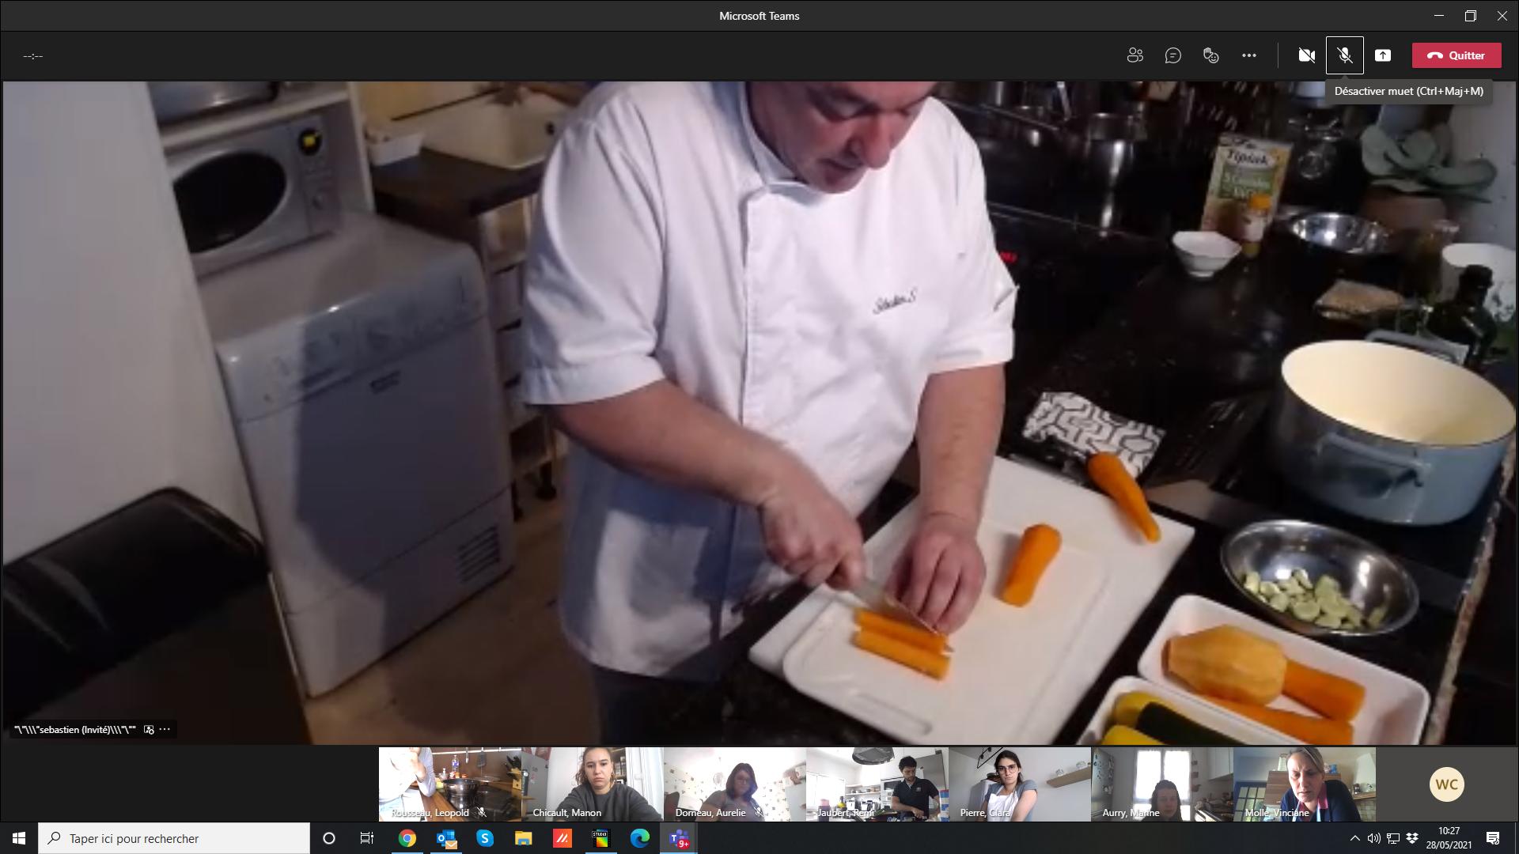Select Aurry, Marine video thumbnail

pos(1162,784)
